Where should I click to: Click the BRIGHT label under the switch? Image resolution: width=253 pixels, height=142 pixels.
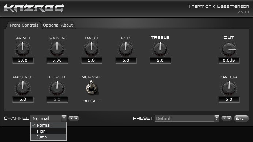91,101
